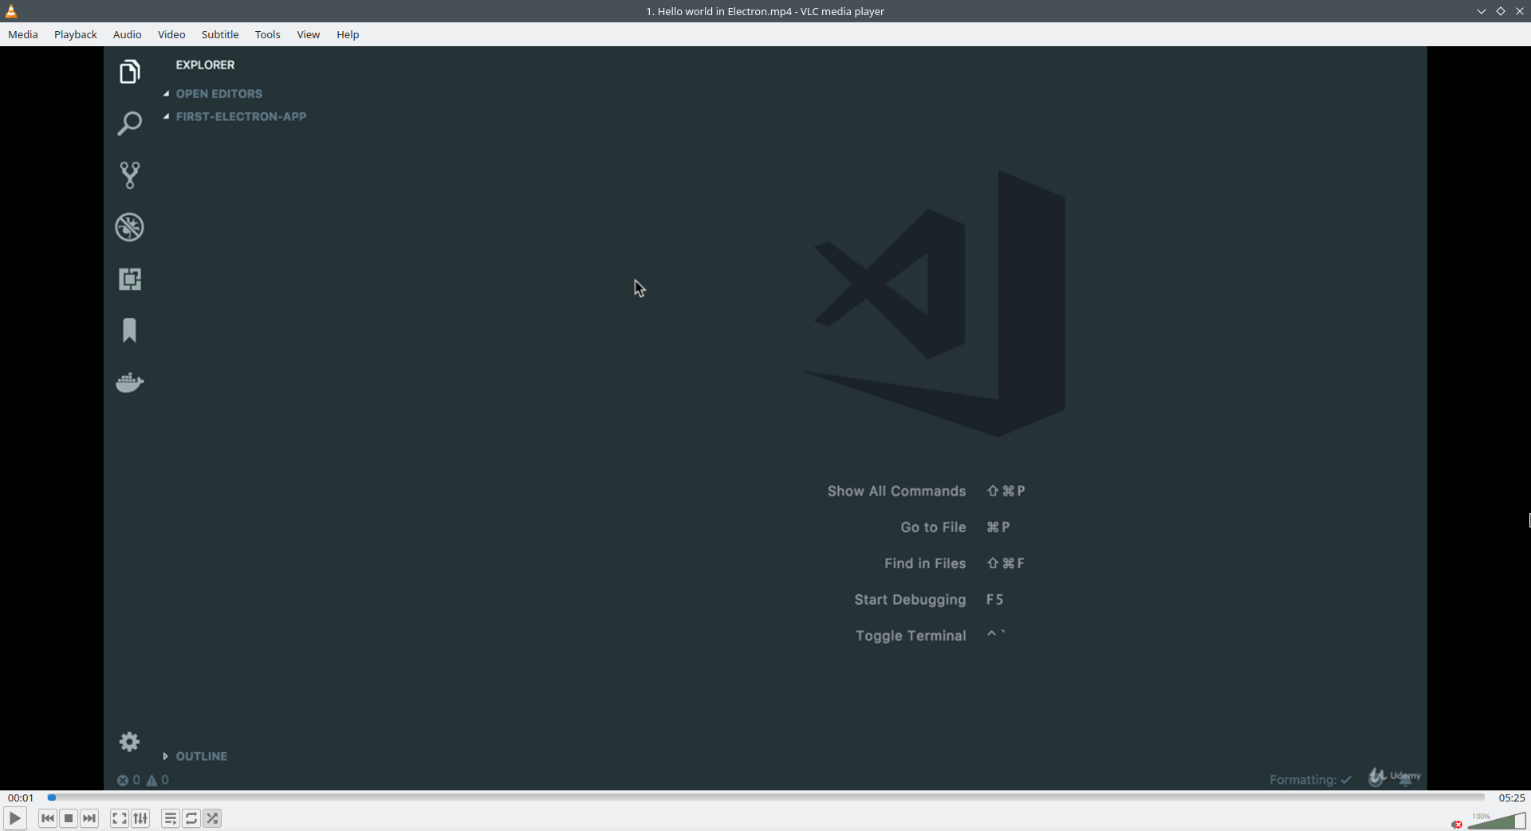The height and width of the screenshot is (831, 1531).
Task: Open the Media menu
Action: (x=23, y=34)
